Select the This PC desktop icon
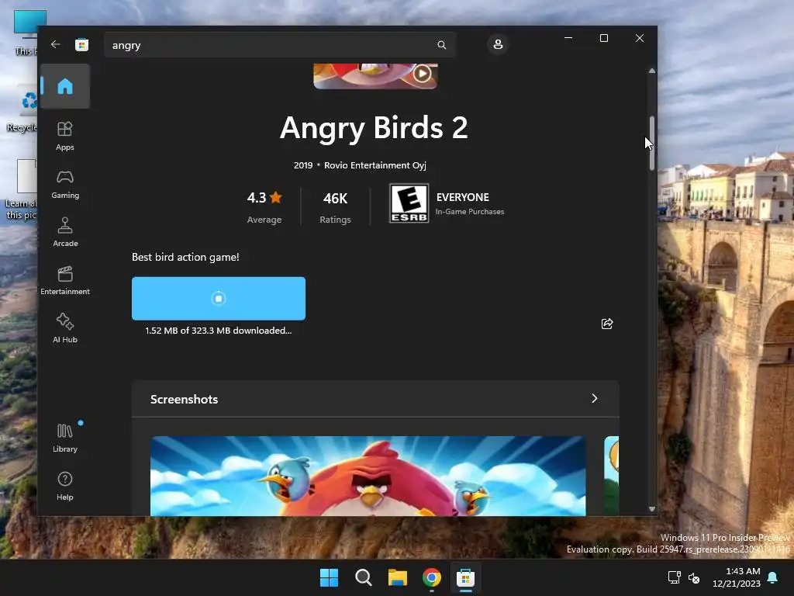 click(26, 33)
